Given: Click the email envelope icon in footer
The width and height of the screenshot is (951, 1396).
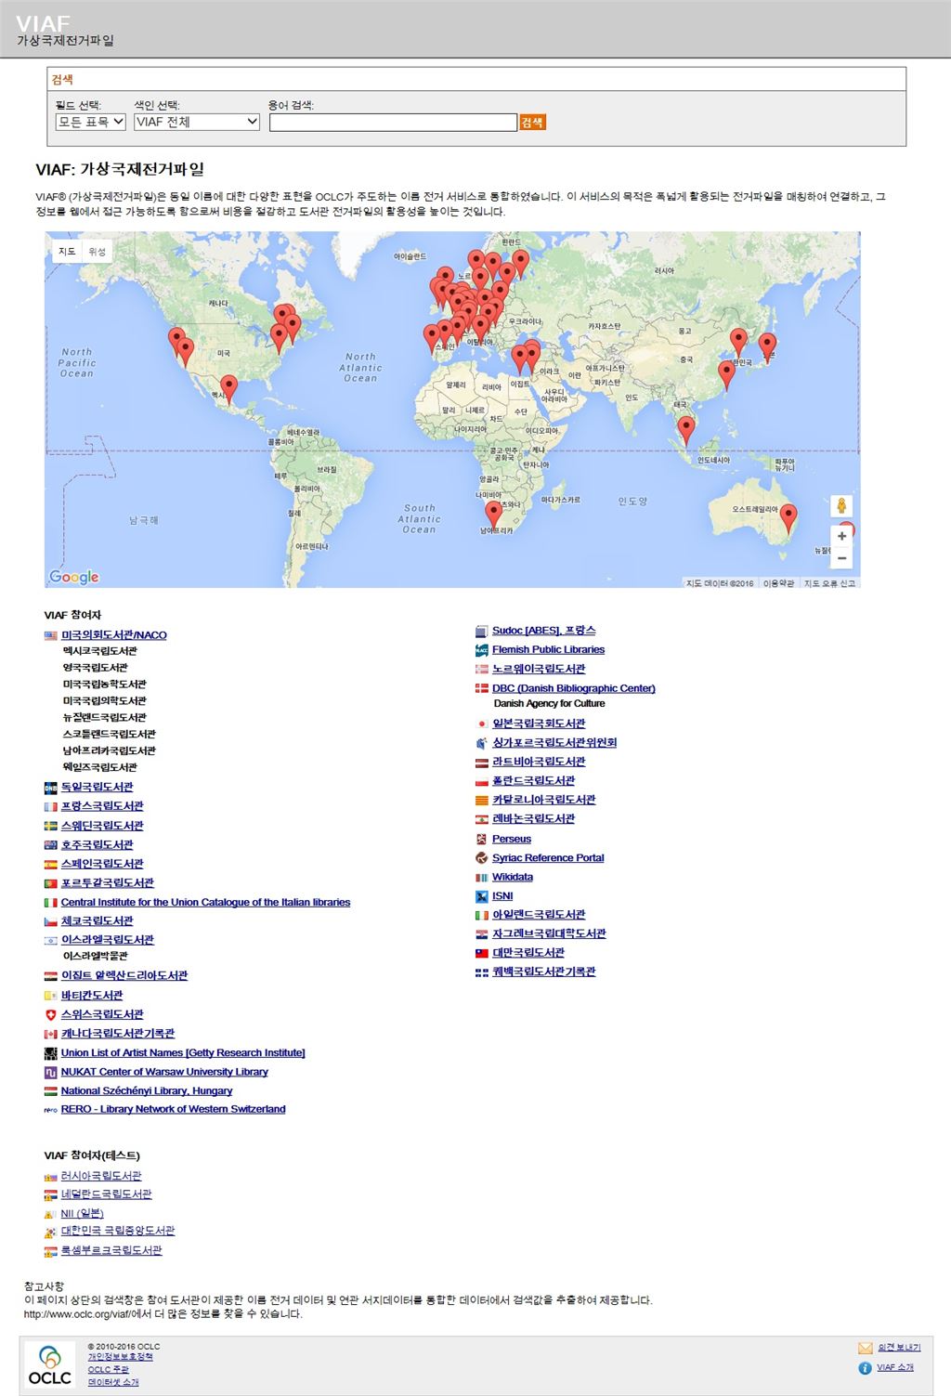Looking at the screenshot, I should [x=865, y=1348].
